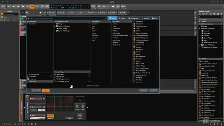The width and height of the screenshot is (224, 126).
Task: Click Cancel in the popup browser
Action: coord(143,91)
